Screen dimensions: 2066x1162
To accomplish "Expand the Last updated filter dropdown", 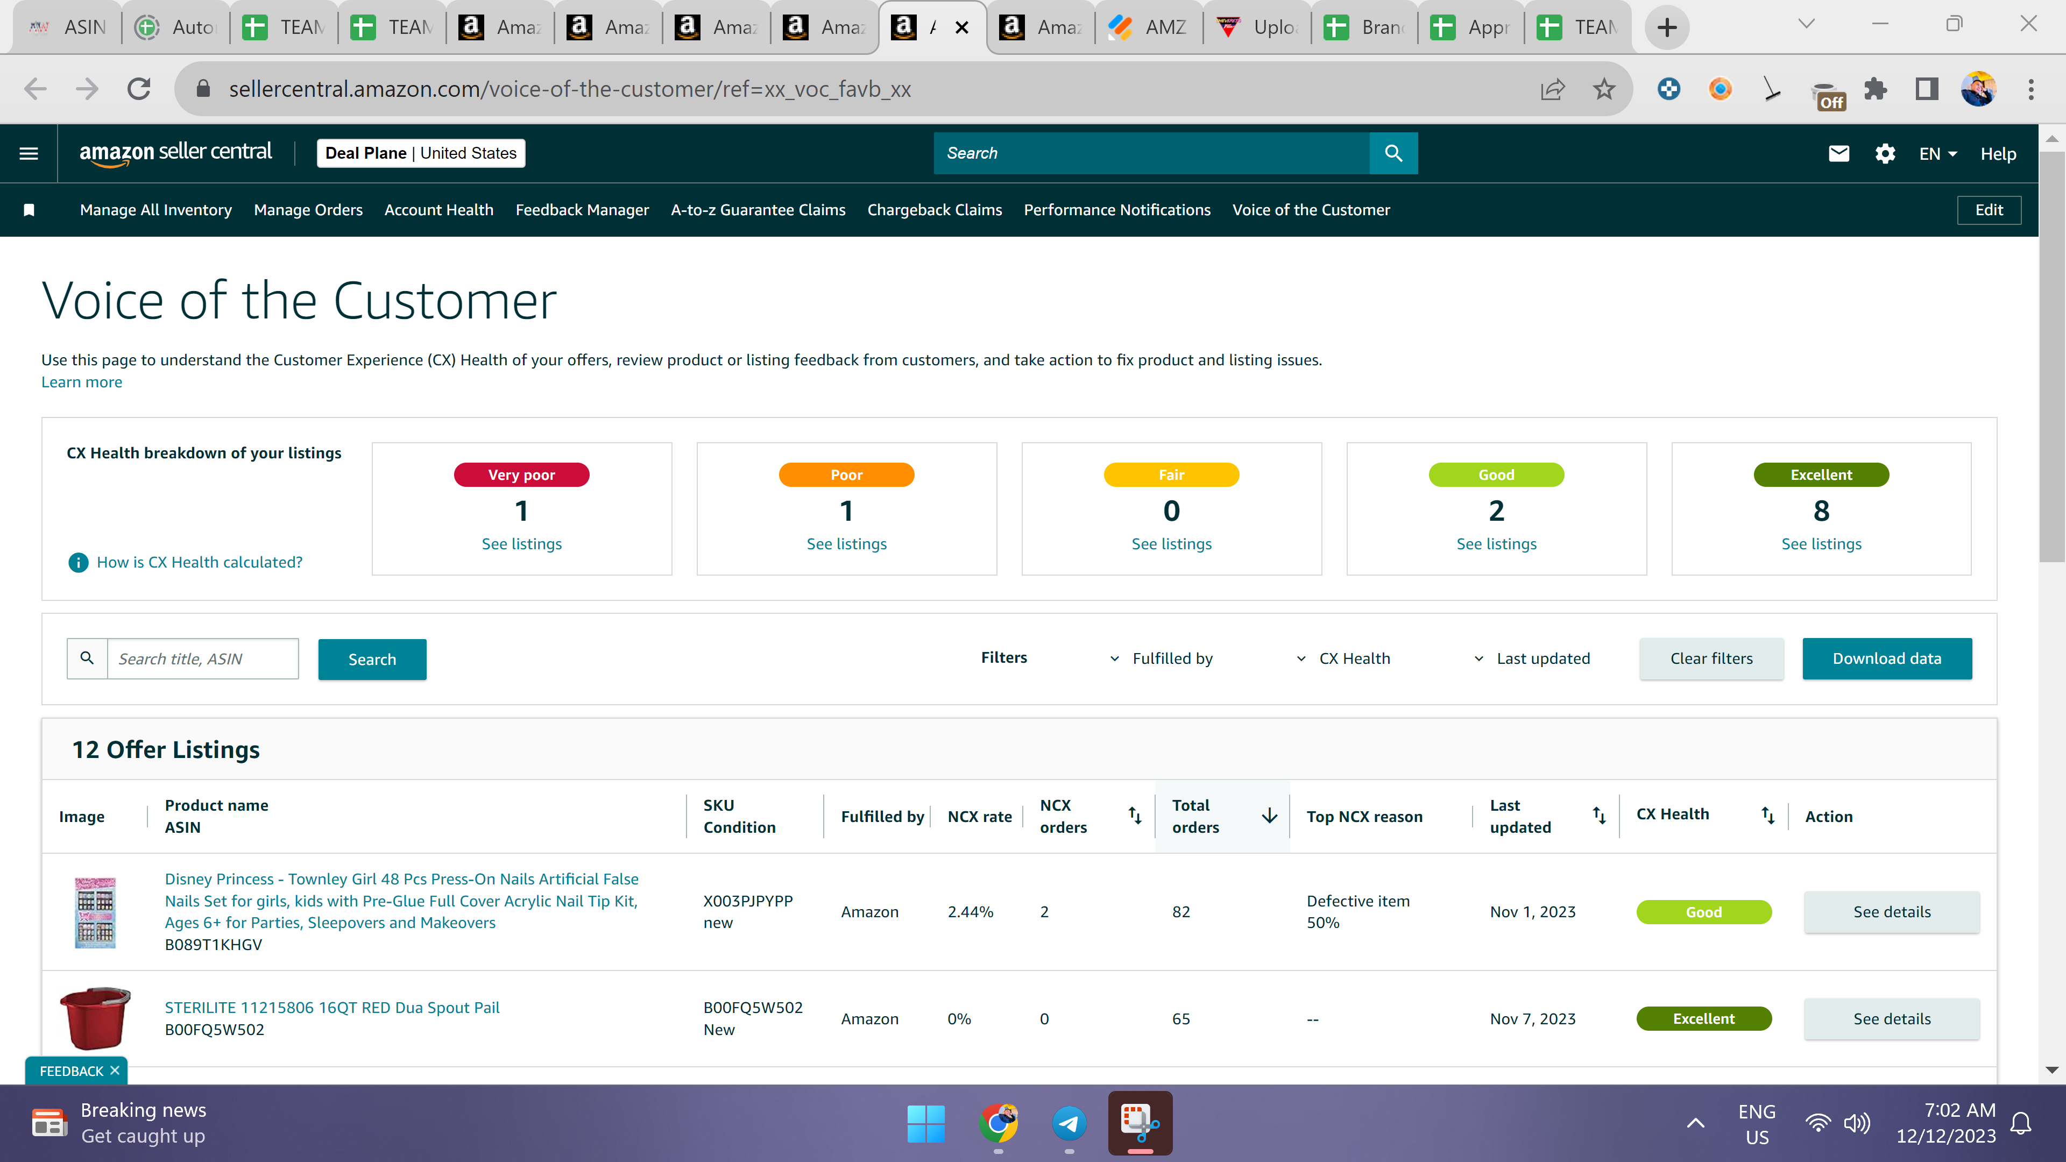I will click(x=1532, y=658).
